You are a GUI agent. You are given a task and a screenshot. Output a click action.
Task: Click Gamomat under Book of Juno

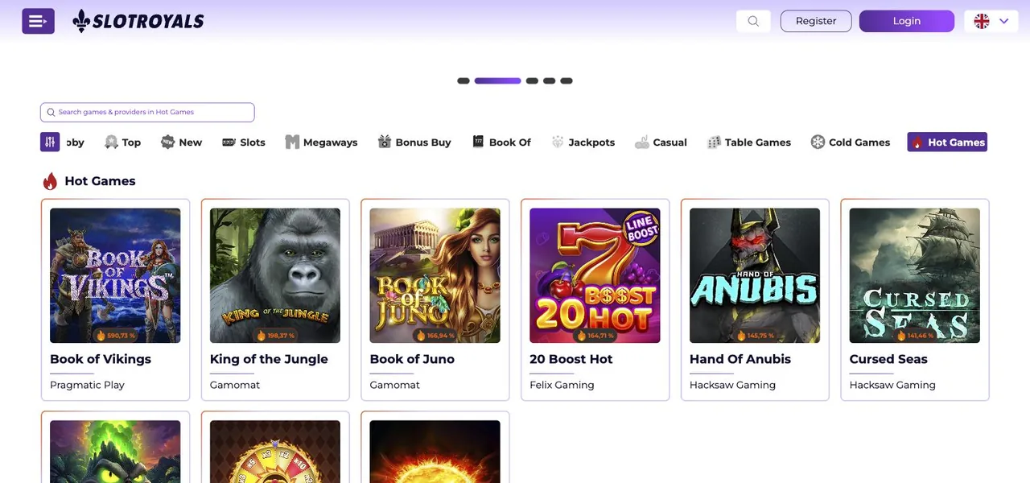(395, 385)
